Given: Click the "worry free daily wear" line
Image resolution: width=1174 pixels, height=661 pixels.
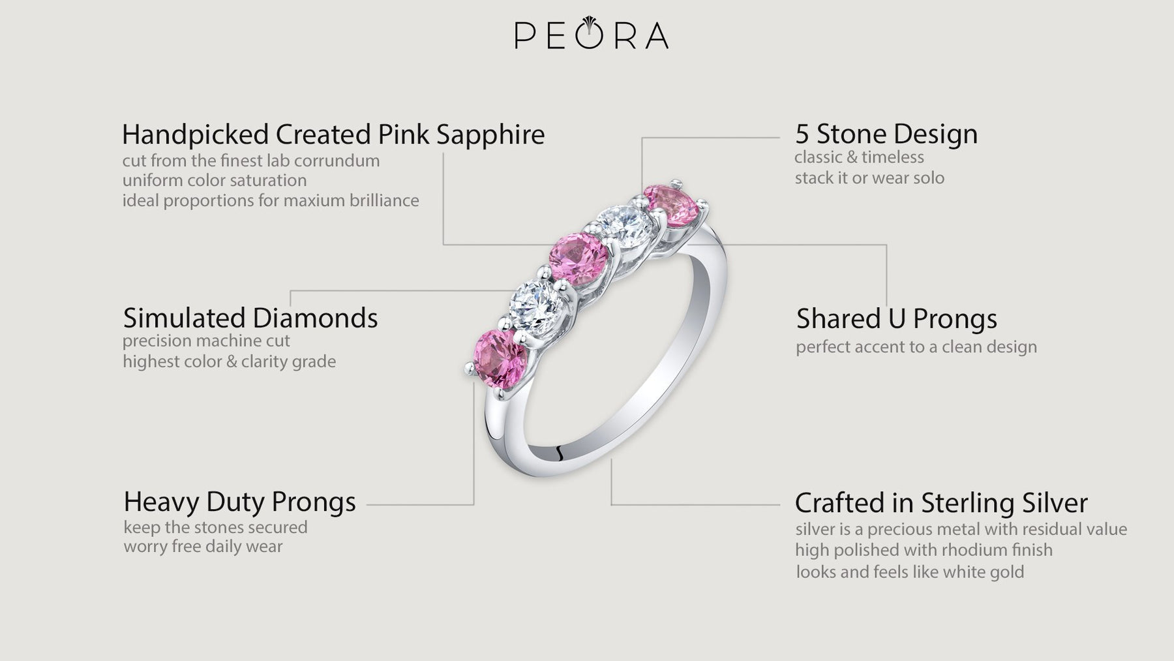Looking at the screenshot, I should [203, 546].
